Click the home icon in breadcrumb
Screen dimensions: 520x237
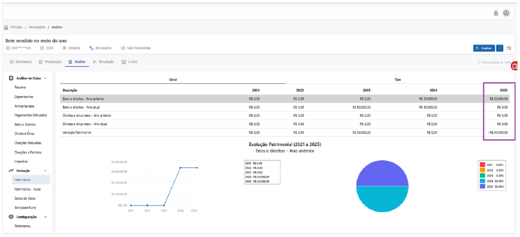pyautogui.click(x=5, y=27)
